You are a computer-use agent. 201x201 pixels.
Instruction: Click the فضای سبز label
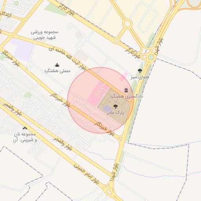tap(140, 77)
